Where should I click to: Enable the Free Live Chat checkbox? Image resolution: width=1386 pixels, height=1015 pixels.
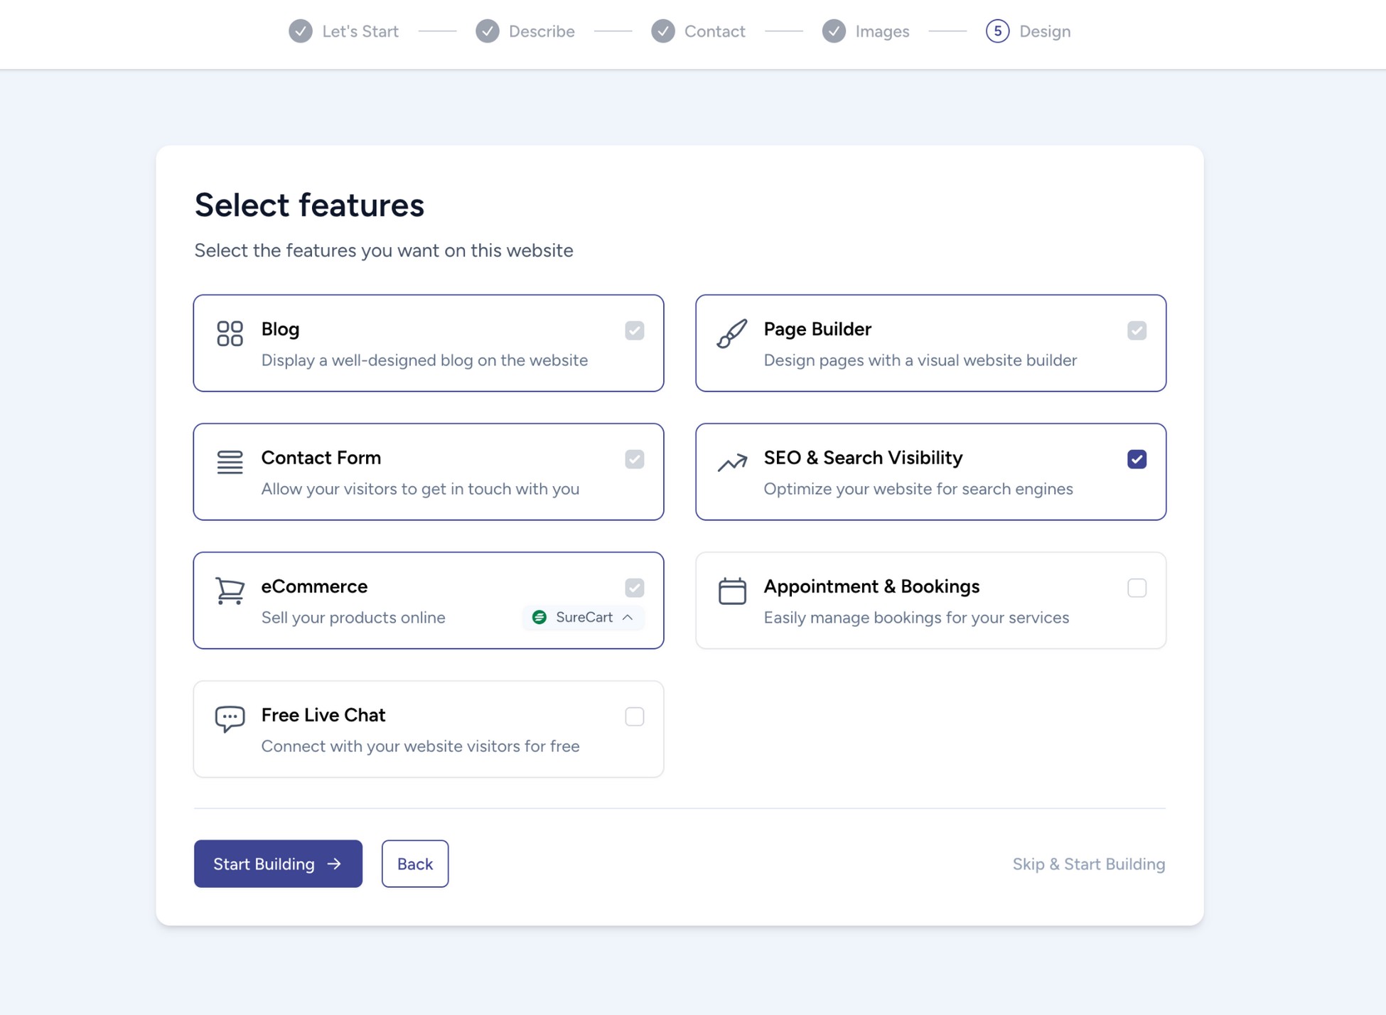pos(634,716)
